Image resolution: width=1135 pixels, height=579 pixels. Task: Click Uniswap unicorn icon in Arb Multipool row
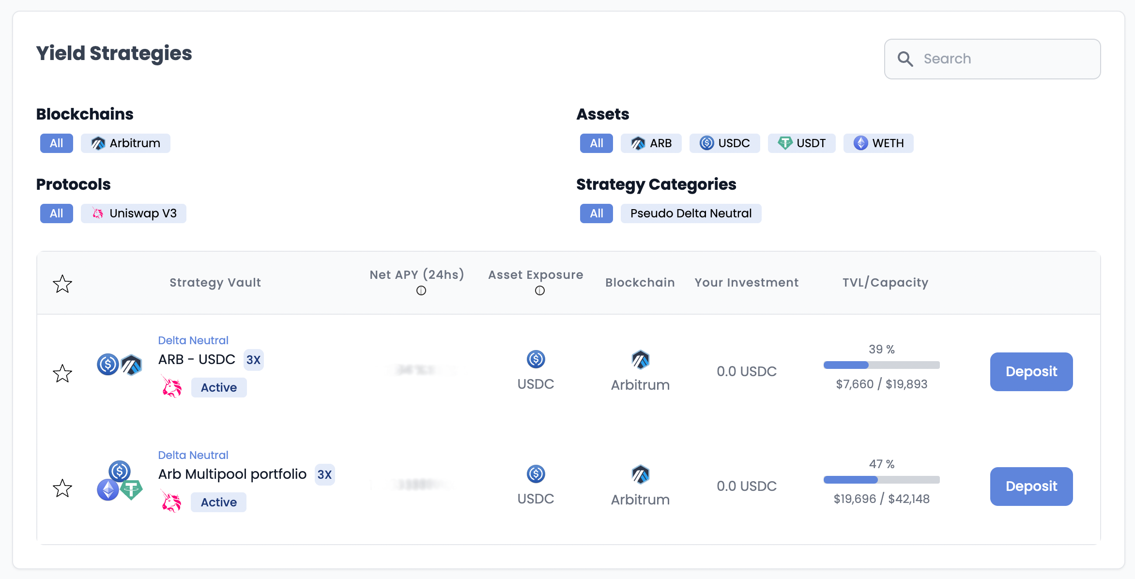tap(171, 502)
